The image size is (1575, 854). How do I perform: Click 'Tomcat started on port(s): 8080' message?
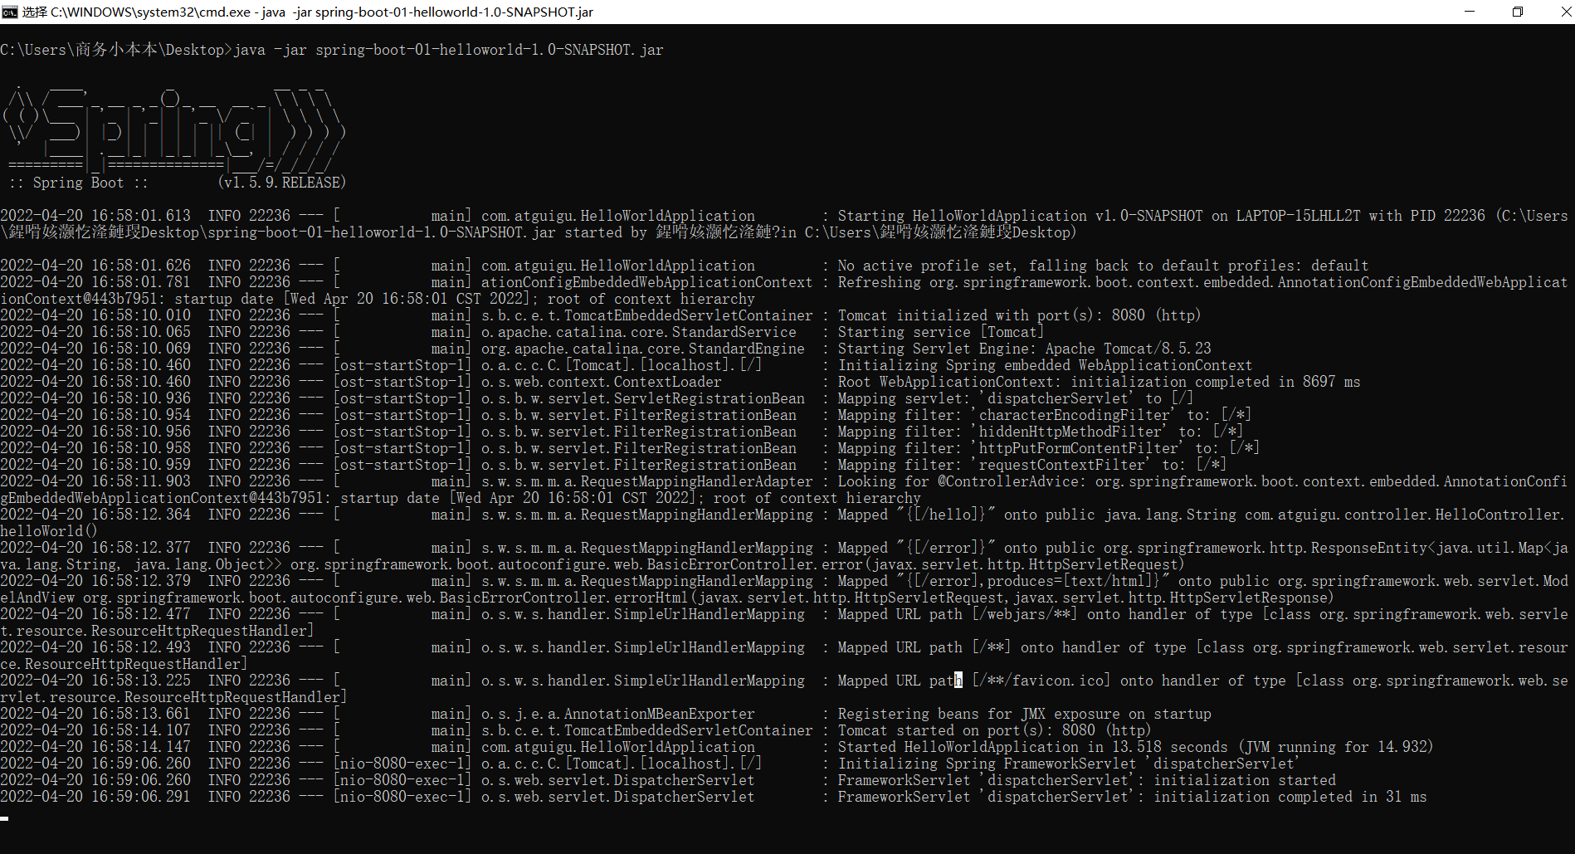click(x=994, y=730)
